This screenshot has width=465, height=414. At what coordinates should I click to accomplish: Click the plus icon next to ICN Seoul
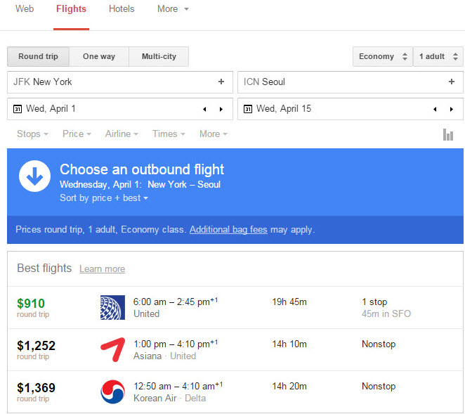452,82
